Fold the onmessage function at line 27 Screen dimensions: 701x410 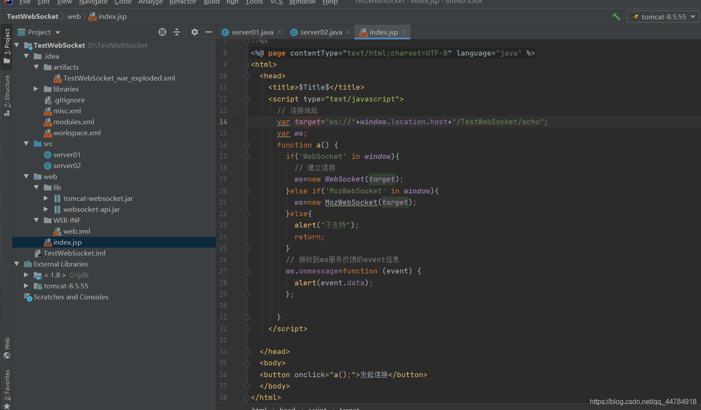pyautogui.click(x=247, y=271)
